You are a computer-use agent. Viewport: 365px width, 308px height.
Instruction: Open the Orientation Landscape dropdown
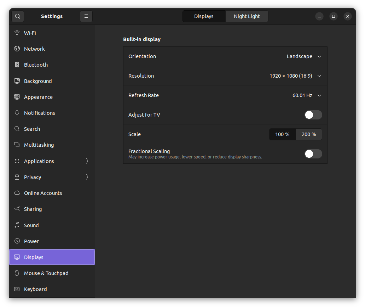coord(304,56)
